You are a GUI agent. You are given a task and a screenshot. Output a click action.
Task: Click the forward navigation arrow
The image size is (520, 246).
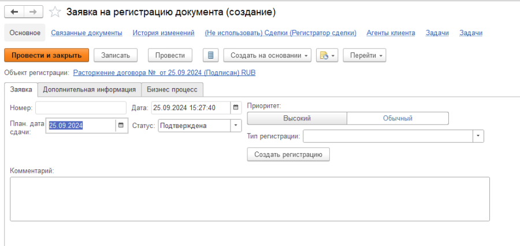pyautogui.click(x=34, y=12)
